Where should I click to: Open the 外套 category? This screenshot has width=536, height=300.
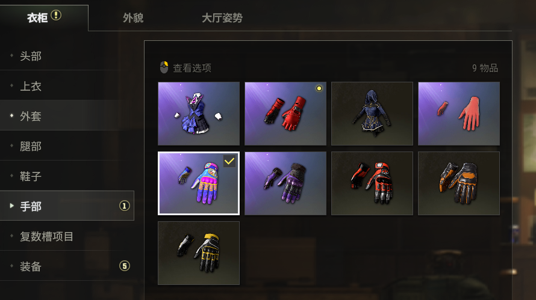pyautogui.click(x=67, y=115)
